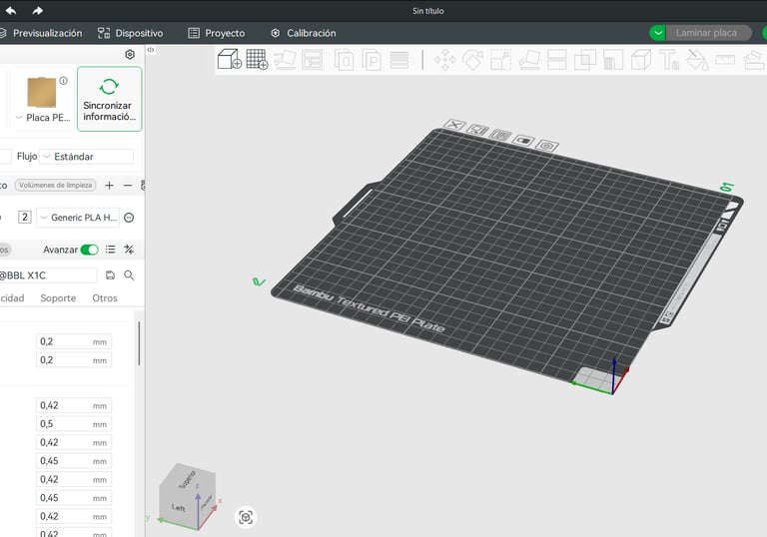
Task: Toggle the Avanzar switch off
Action: (x=90, y=250)
